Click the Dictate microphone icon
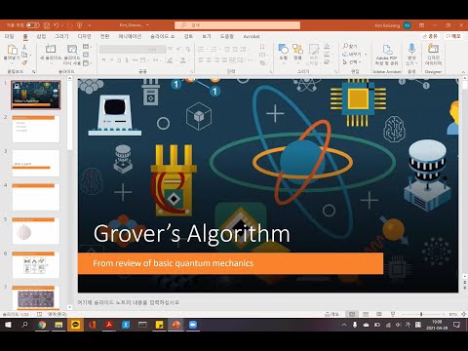The image size is (468, 351). 411,49
